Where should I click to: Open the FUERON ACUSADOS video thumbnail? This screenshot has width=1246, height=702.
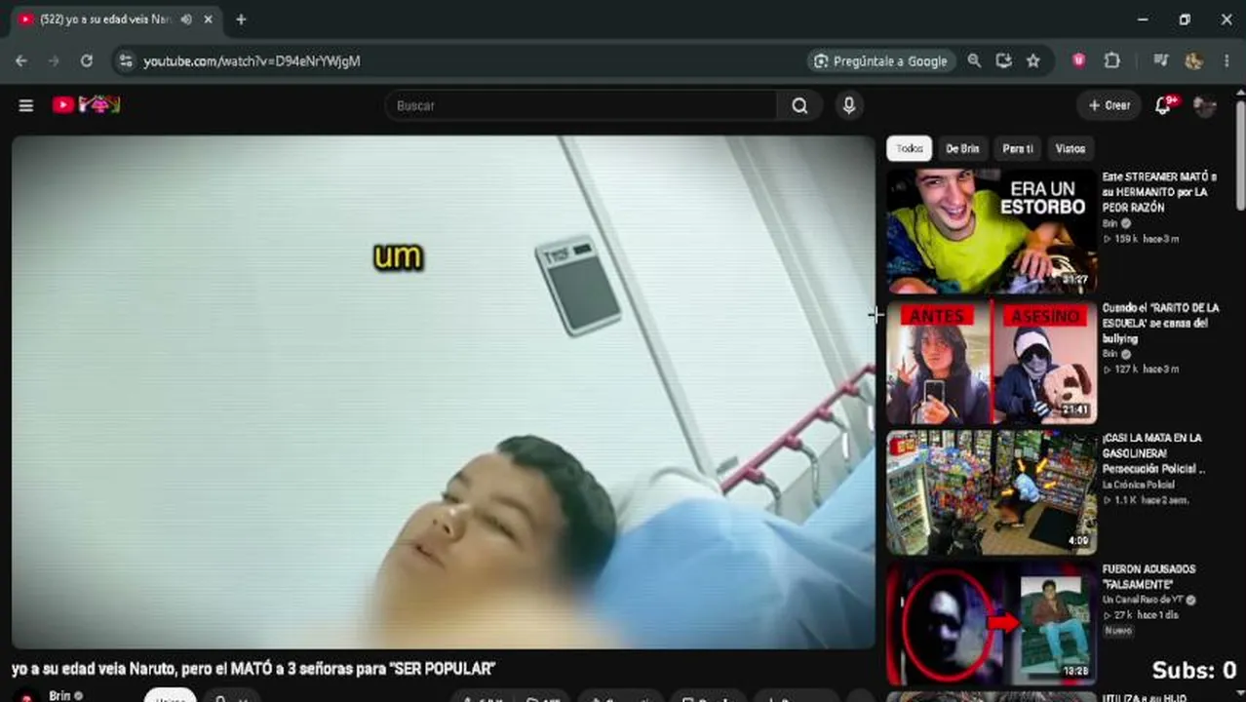[992, 623]
